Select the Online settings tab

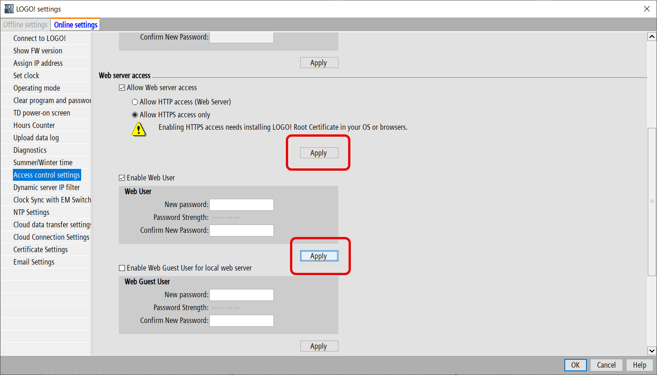point(76,25)
